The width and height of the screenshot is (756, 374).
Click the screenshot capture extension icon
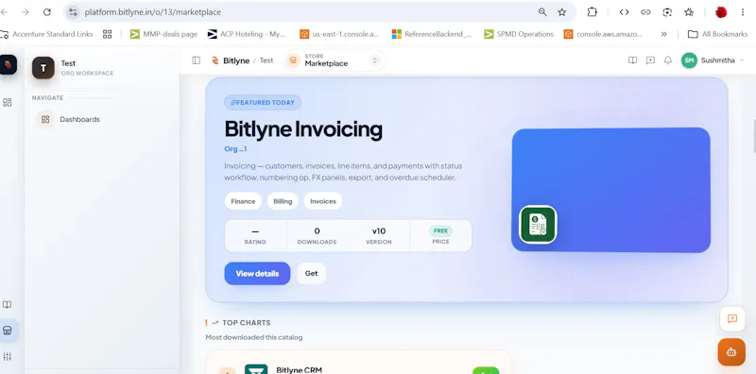click(x=667, y=12)
